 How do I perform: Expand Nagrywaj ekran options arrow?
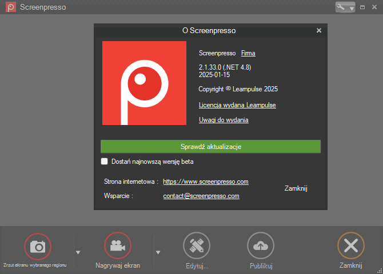(x=158, y=252)
